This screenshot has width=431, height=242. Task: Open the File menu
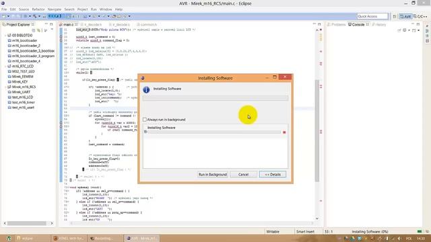tap(4, 9)
